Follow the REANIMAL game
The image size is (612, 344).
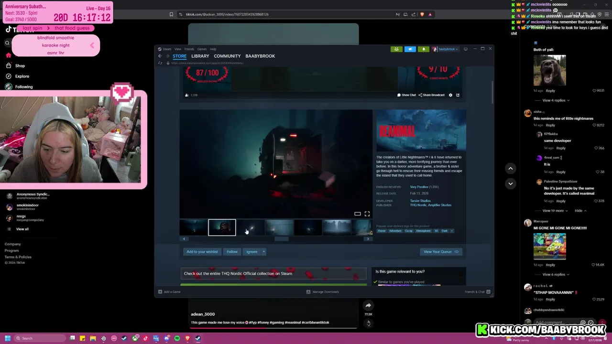point(232,252)
